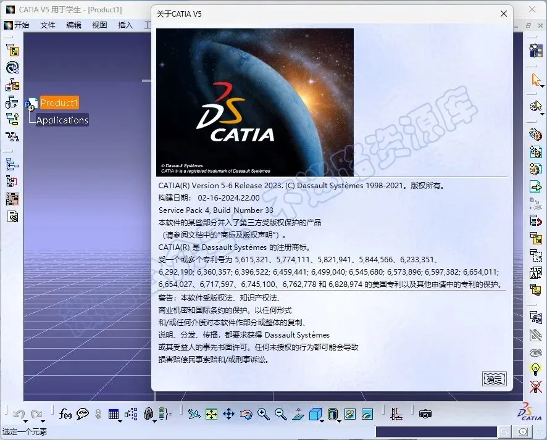Click the camera Capture icon

(x=425, y=414)
